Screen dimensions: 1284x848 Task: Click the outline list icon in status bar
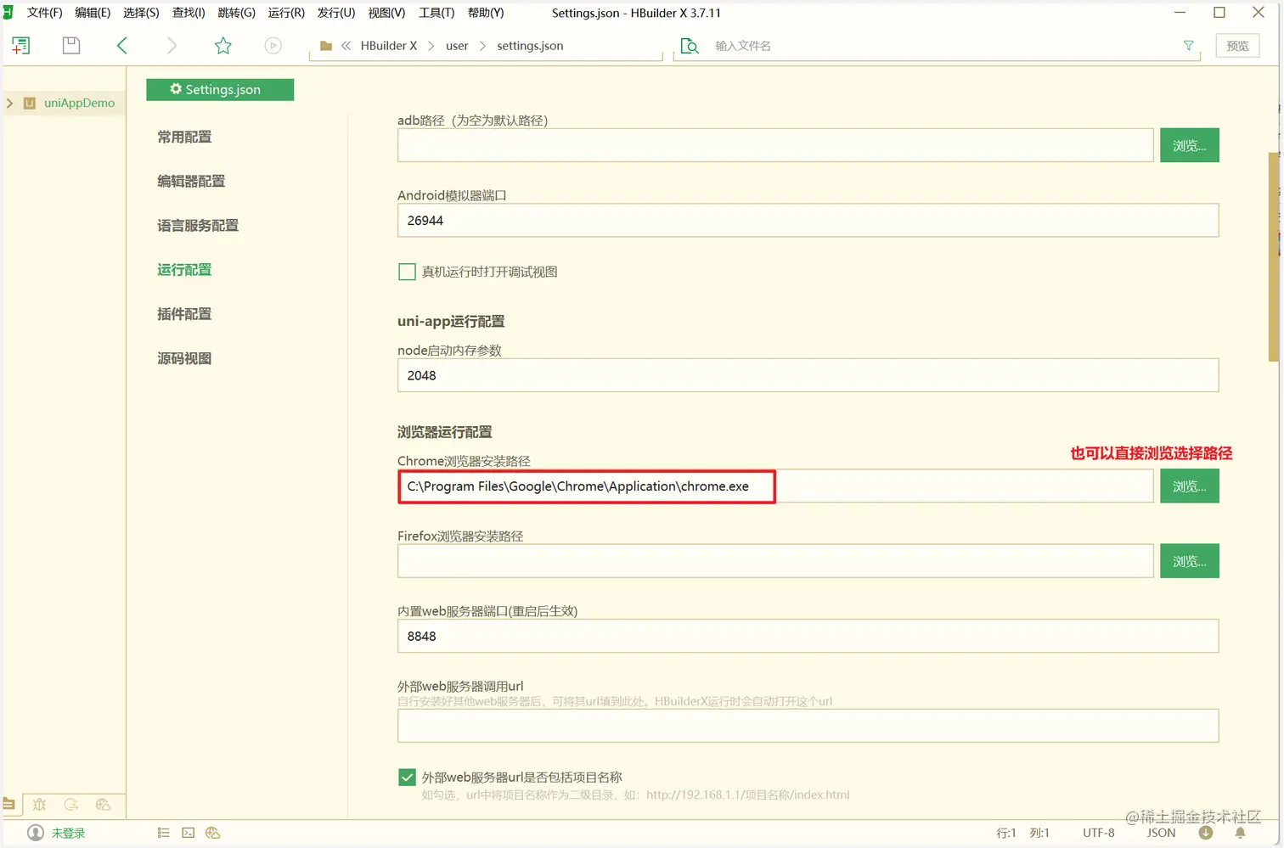[x=164, y=833]
